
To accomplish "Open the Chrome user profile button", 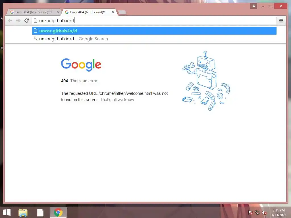I will click(x=253, y=6).
